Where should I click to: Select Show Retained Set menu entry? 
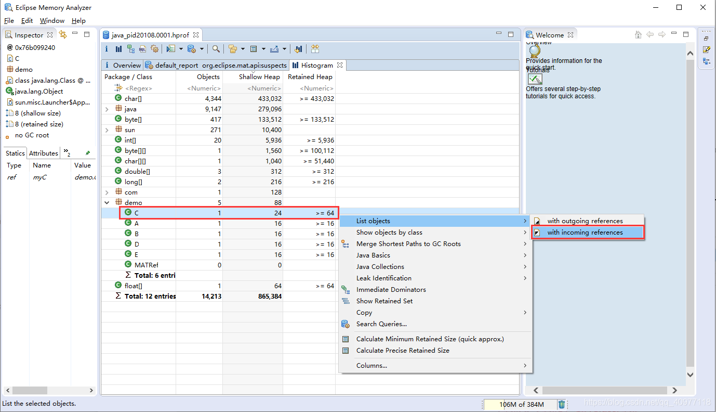tap(435, 301)
